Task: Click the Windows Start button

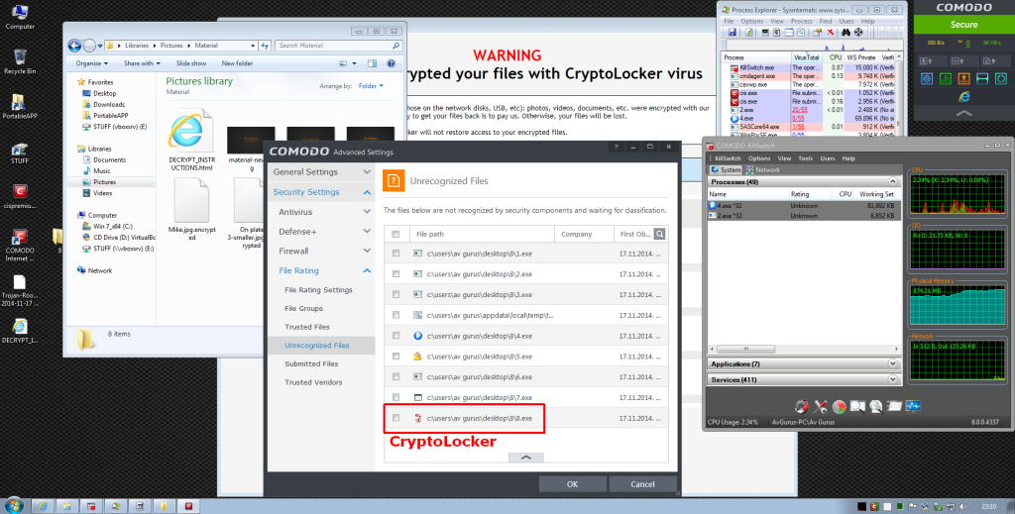Action: pos(14,505)
